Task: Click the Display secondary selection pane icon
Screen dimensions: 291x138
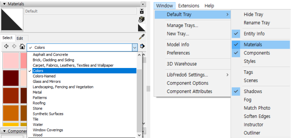Action: pyautogui.click(x=142, y=11)
